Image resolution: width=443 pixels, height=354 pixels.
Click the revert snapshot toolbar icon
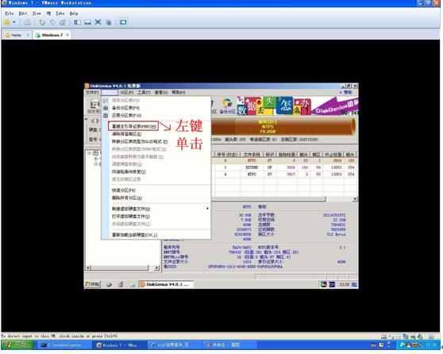(x=52, y=22)
